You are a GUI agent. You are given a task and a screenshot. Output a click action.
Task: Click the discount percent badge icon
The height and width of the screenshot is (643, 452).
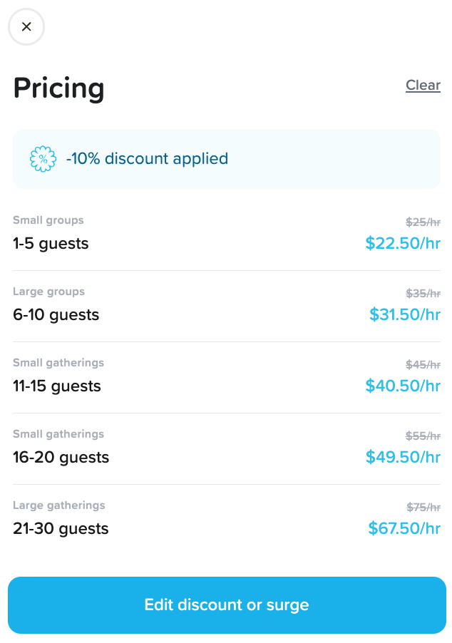(x=43, y=159)
